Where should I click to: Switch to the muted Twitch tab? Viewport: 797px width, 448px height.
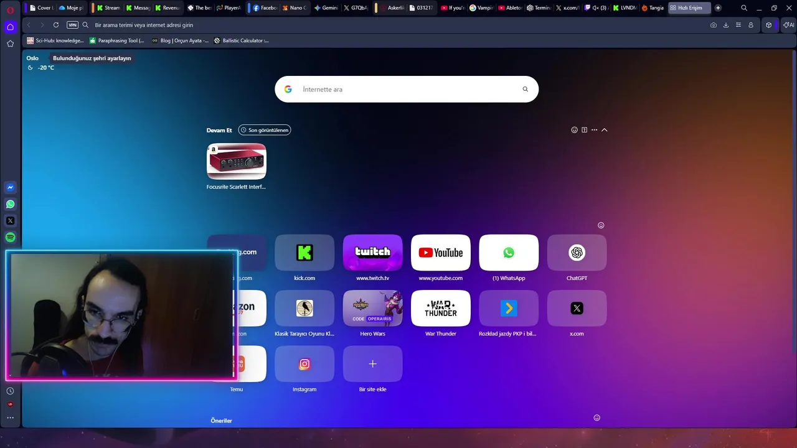[x=595, y=8]
